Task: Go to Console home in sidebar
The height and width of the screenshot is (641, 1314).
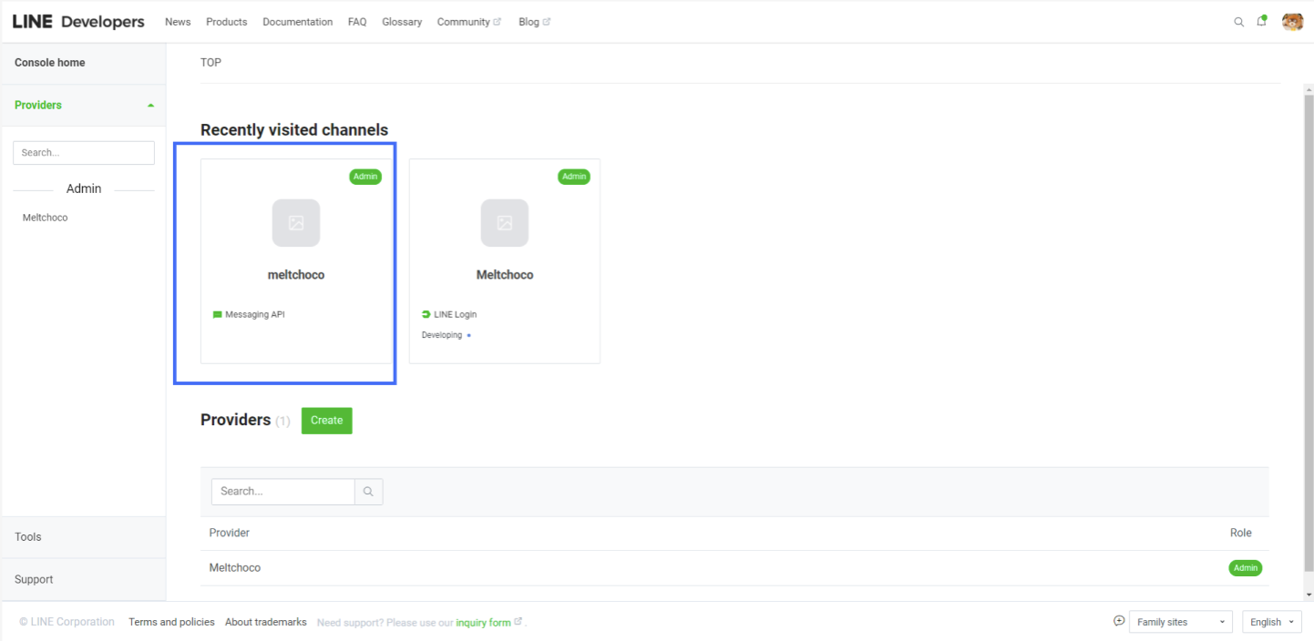Action: [x=50, y=63]
